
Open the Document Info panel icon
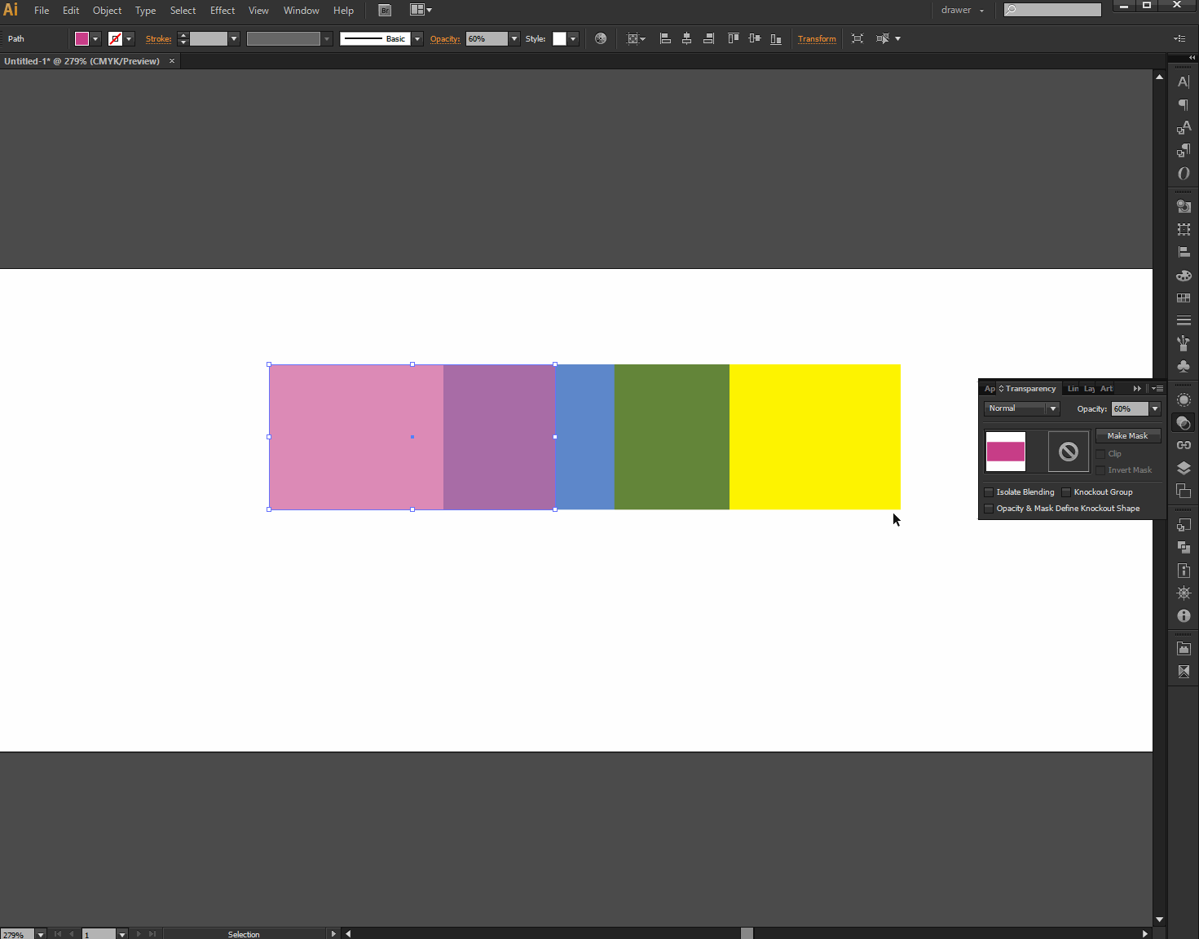1184,571
